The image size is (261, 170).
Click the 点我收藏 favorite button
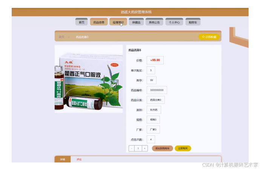(x=209, y=37)
